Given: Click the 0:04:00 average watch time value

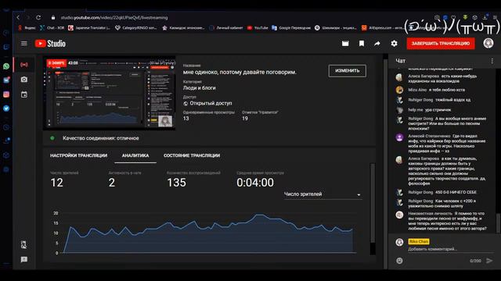Looking at the screenshot, I should click(x=255, y=183).
